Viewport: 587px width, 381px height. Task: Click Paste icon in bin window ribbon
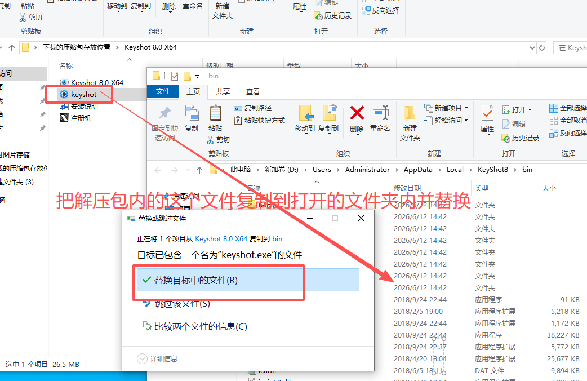215,118
